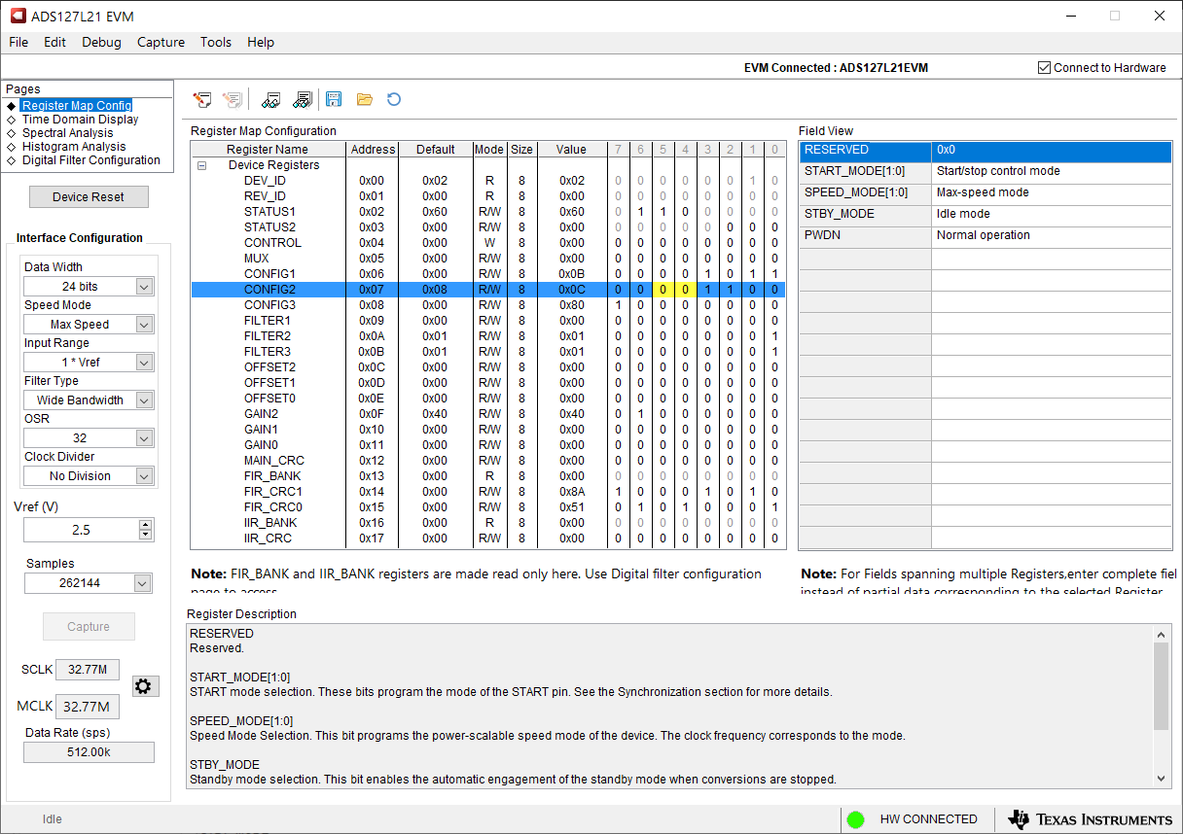Save the register configuration using the save icon
The width and height of the screenshot is (1183, 834).
pyautogui.click(x=334, y=98)
